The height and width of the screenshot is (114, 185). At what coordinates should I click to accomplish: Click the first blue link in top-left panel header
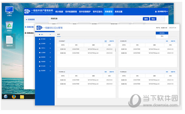coord(105,41)
